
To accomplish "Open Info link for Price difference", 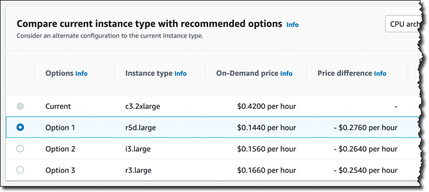I will [380, 74].
